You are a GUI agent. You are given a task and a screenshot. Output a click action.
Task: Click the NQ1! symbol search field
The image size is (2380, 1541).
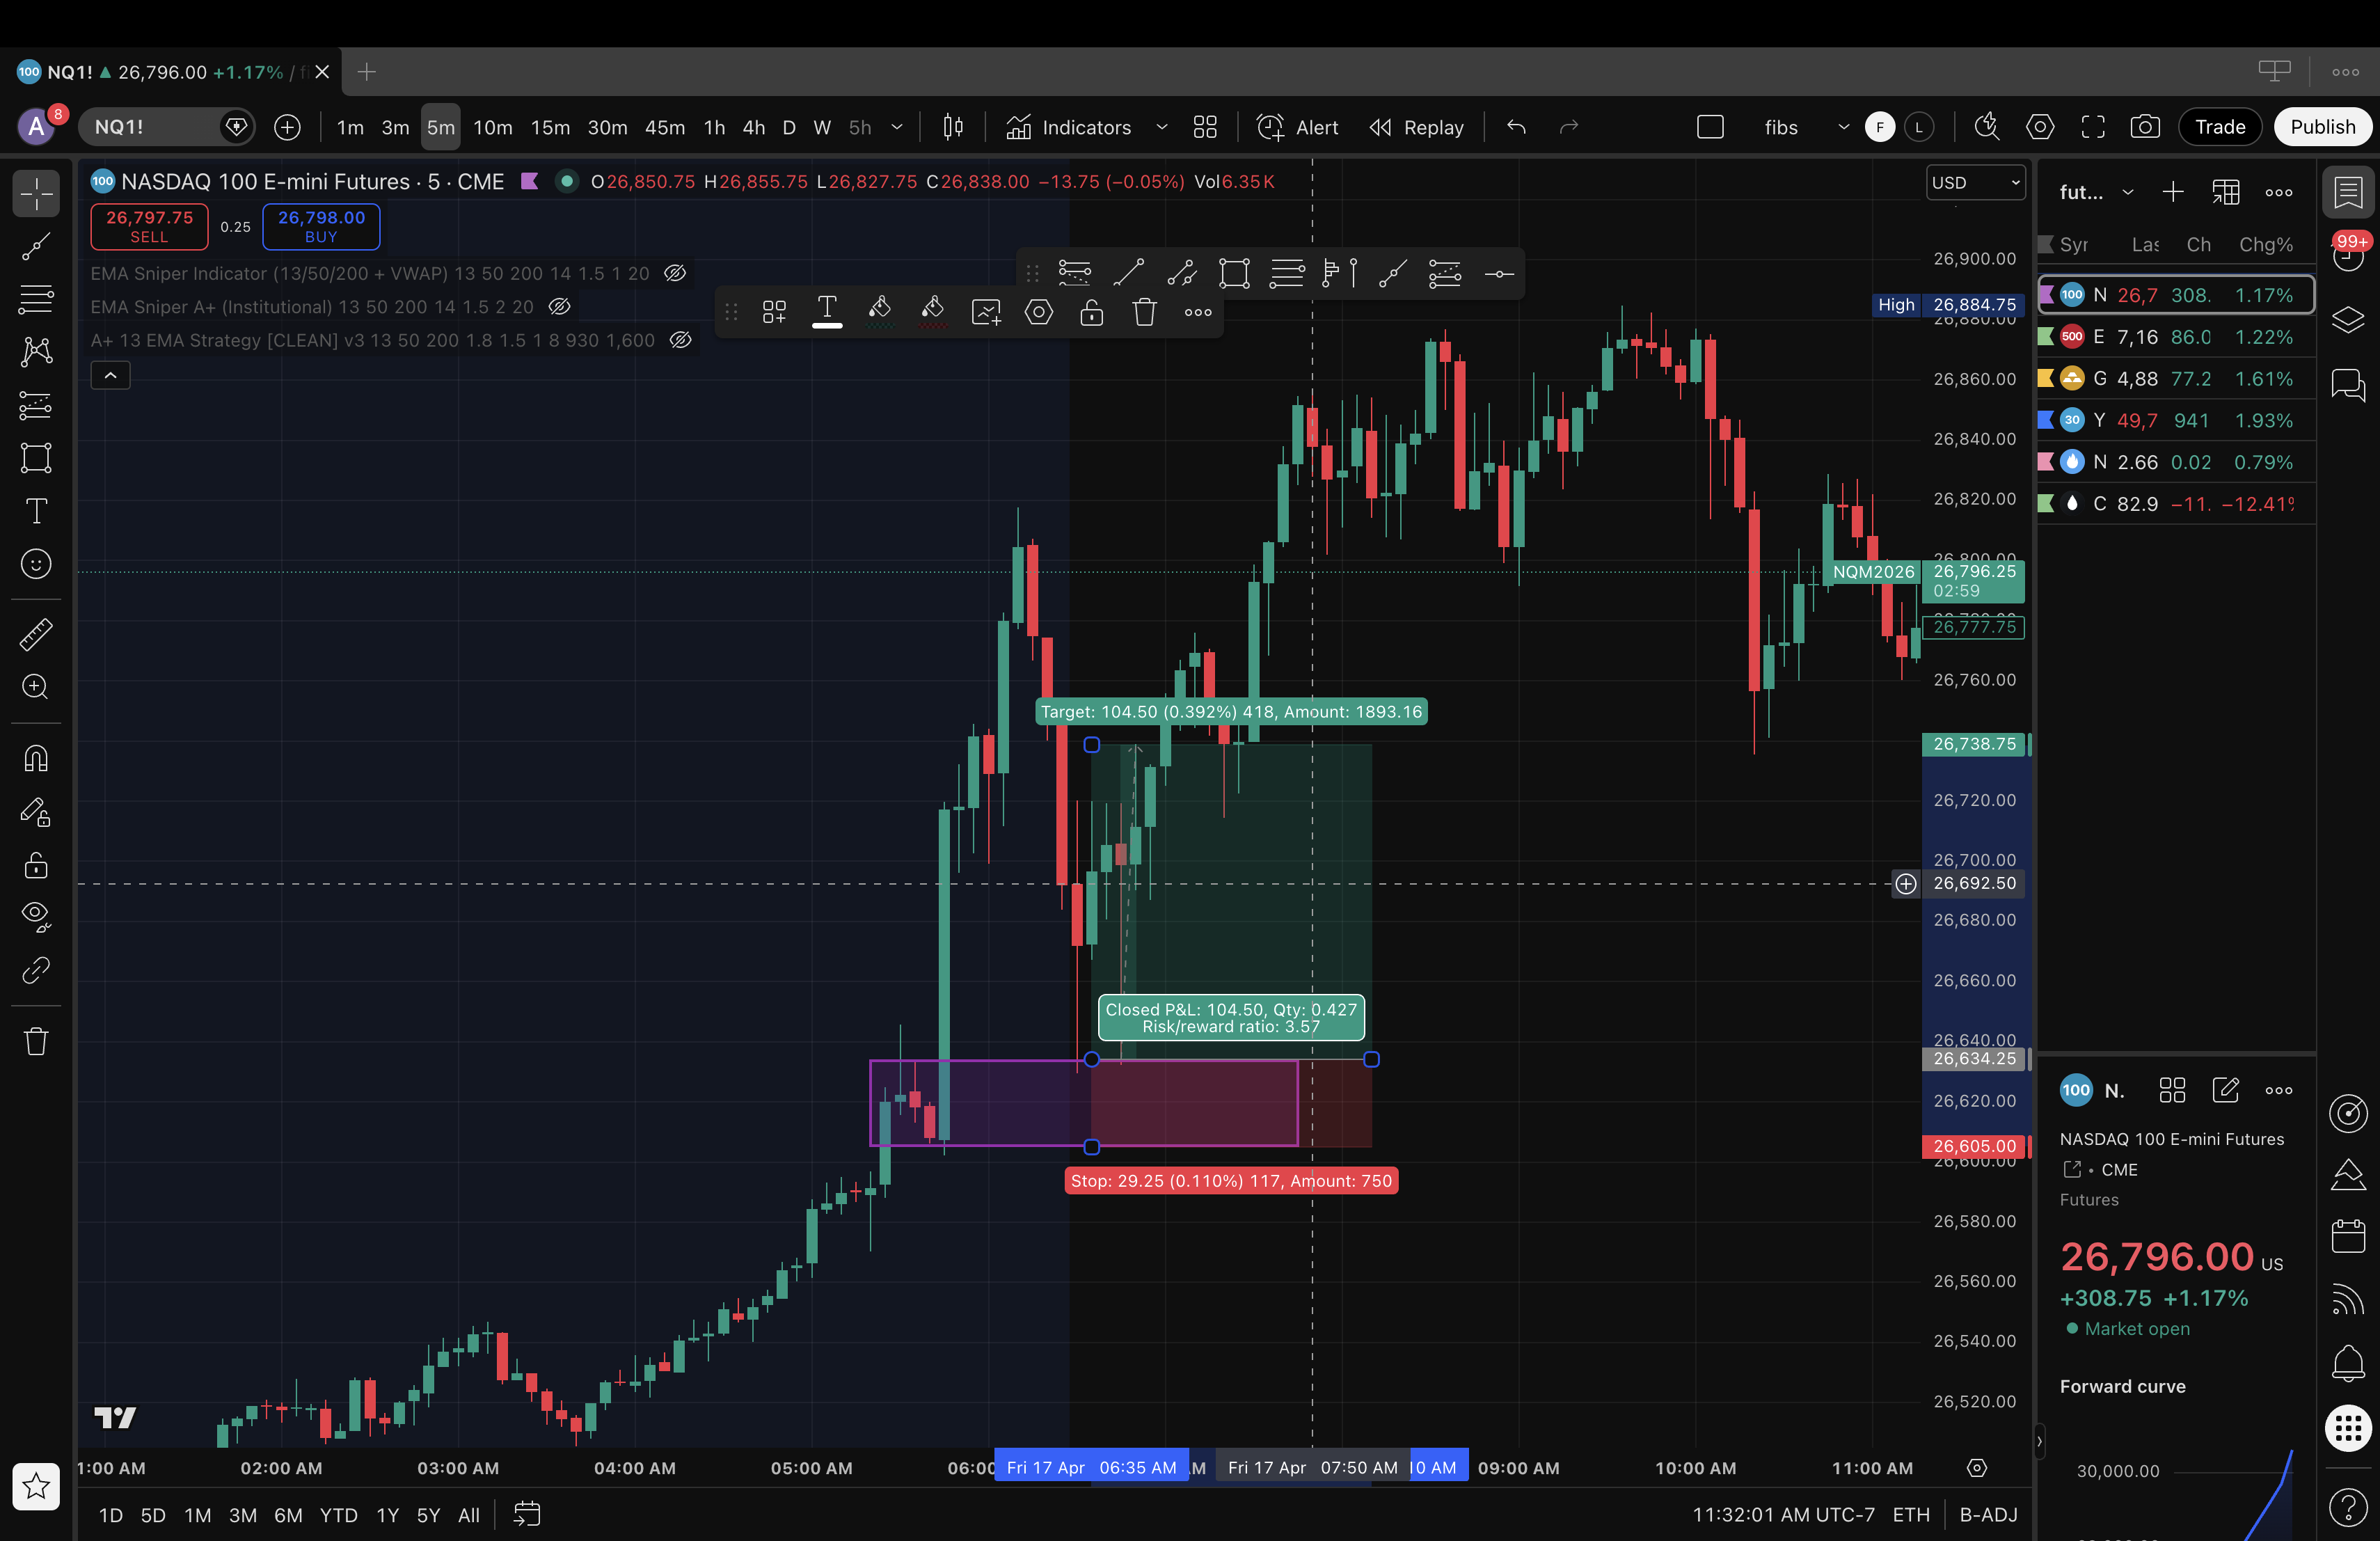150,127
